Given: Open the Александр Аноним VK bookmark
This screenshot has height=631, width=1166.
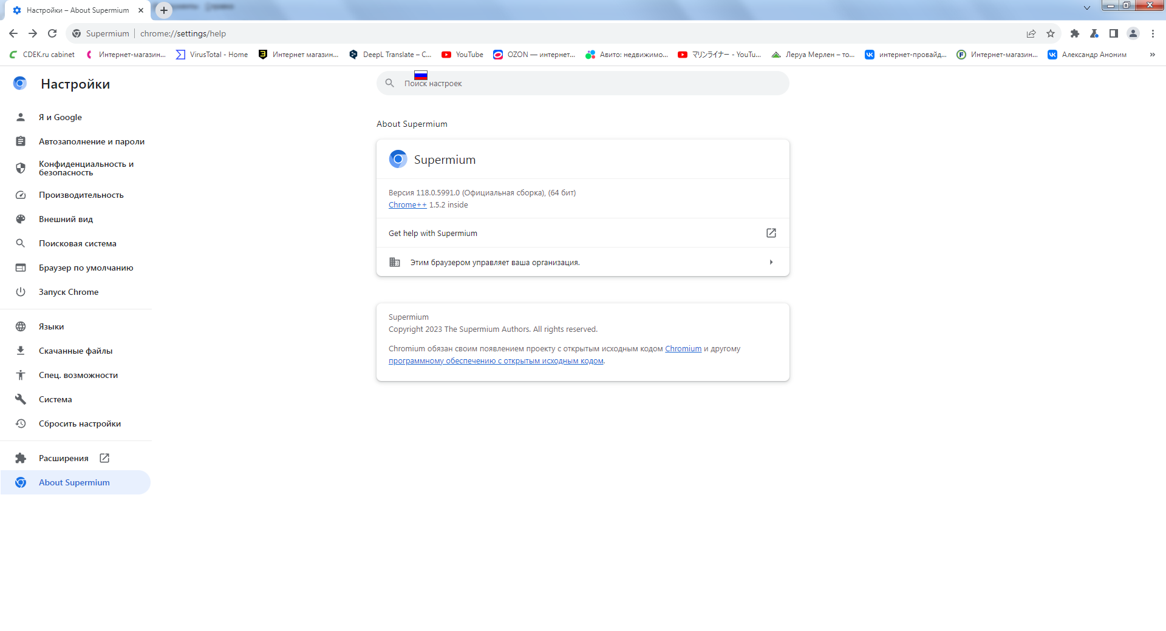Looking at the screenshot, I should point(1087,55).
